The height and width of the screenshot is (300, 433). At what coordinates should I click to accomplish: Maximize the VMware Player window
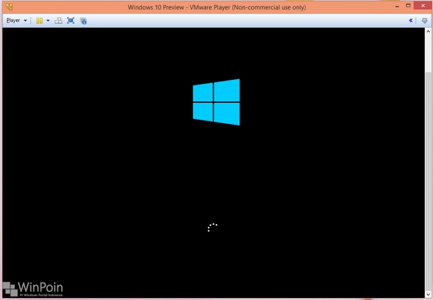coord(408,6)
